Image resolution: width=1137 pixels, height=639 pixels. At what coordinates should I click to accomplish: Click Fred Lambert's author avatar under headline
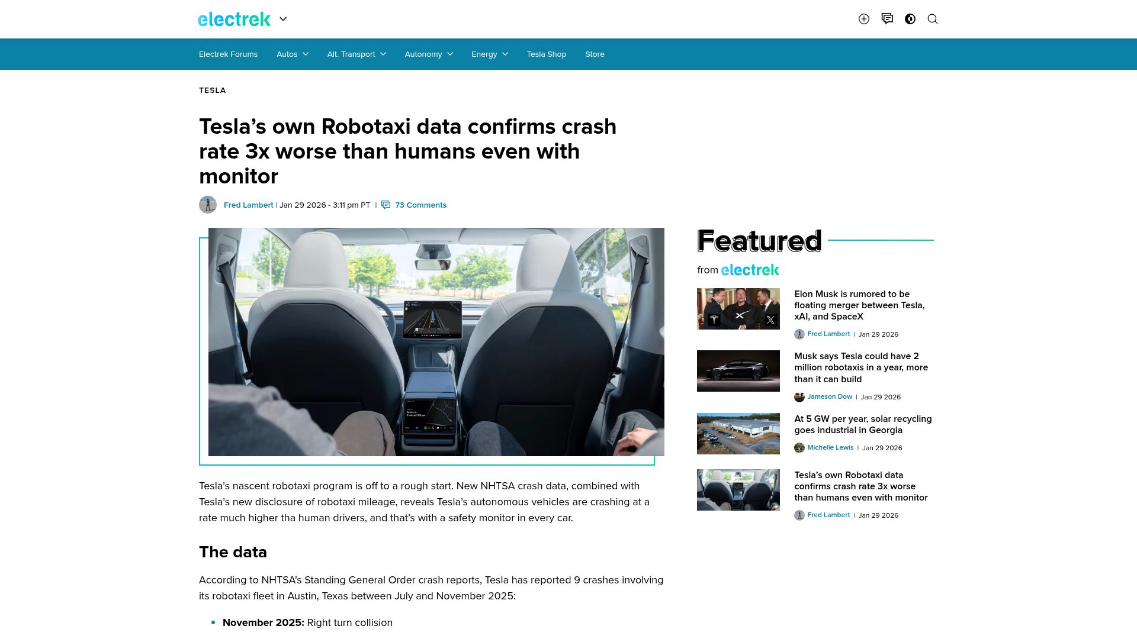click(x=208, y=205)
